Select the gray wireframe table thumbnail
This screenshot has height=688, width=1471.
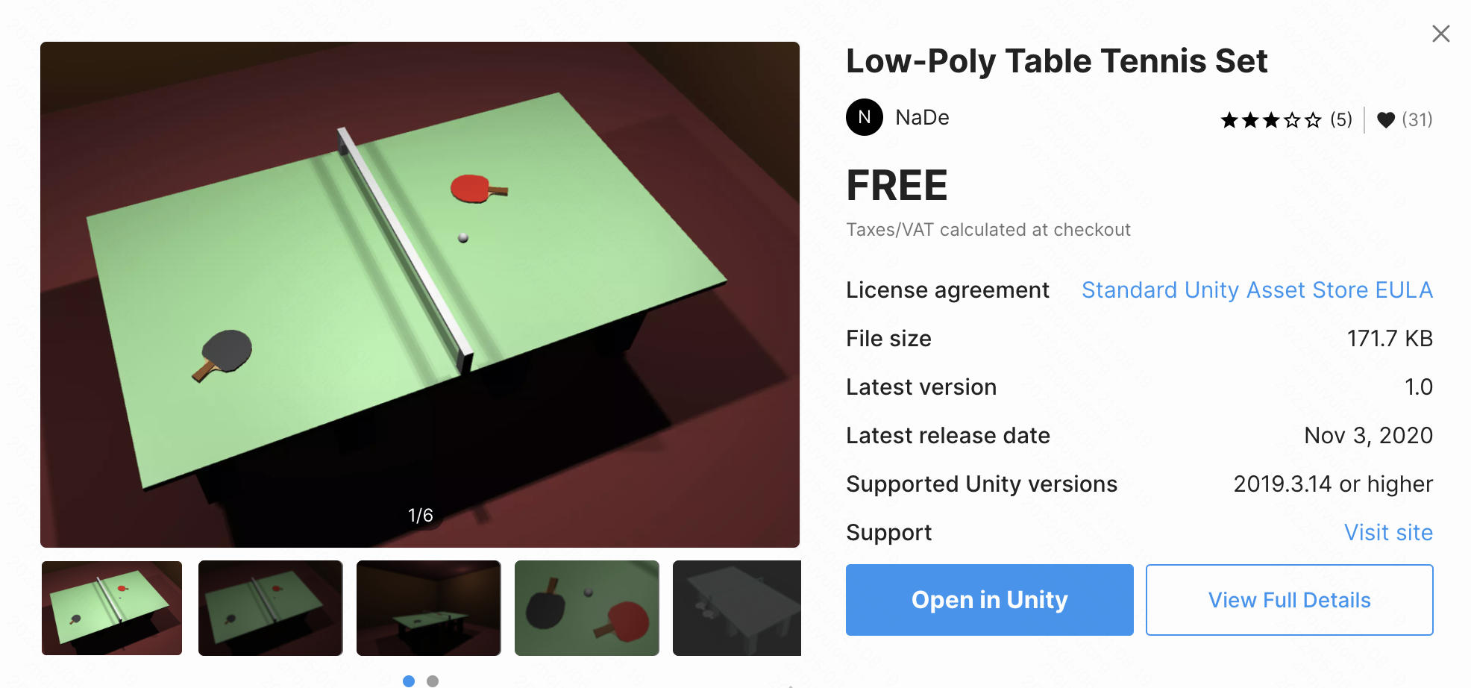click(x=737, y=608)
